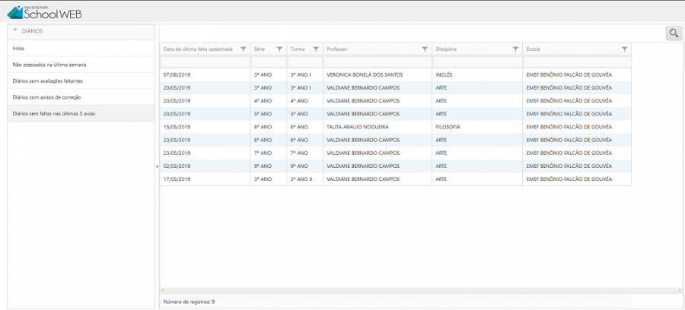The image size is (685, 310).
Task: Open filter icon on Escola column
Action: pyautogui.click(x=624, y=49)
